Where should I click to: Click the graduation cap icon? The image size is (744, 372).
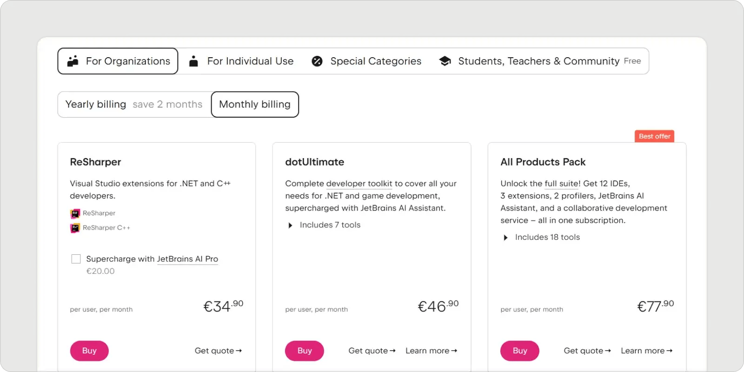(x=445, y=61)
